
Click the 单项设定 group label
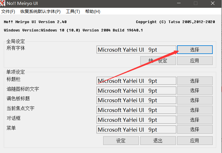(x=16, y=72)
